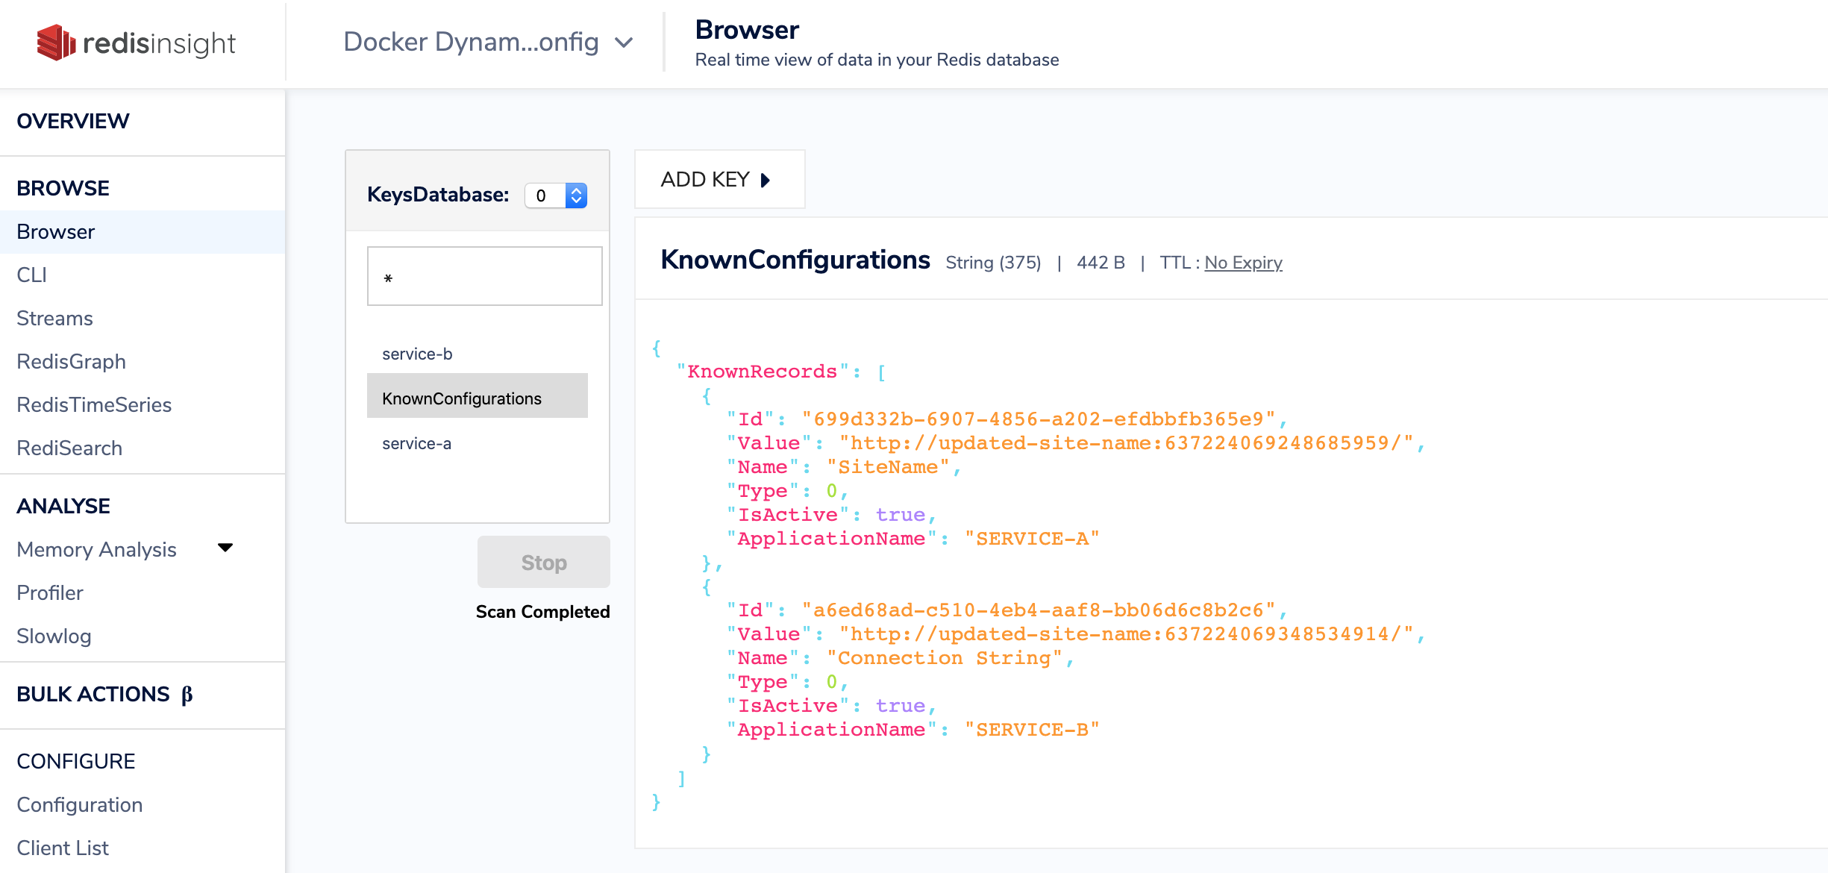Go to Streams in sidebar
The height and width of the screenshot is (873, 1828).
(54, 318)
